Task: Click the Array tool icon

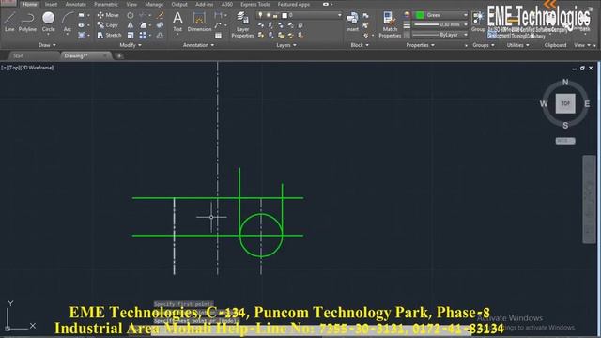Action: point(143,36)
